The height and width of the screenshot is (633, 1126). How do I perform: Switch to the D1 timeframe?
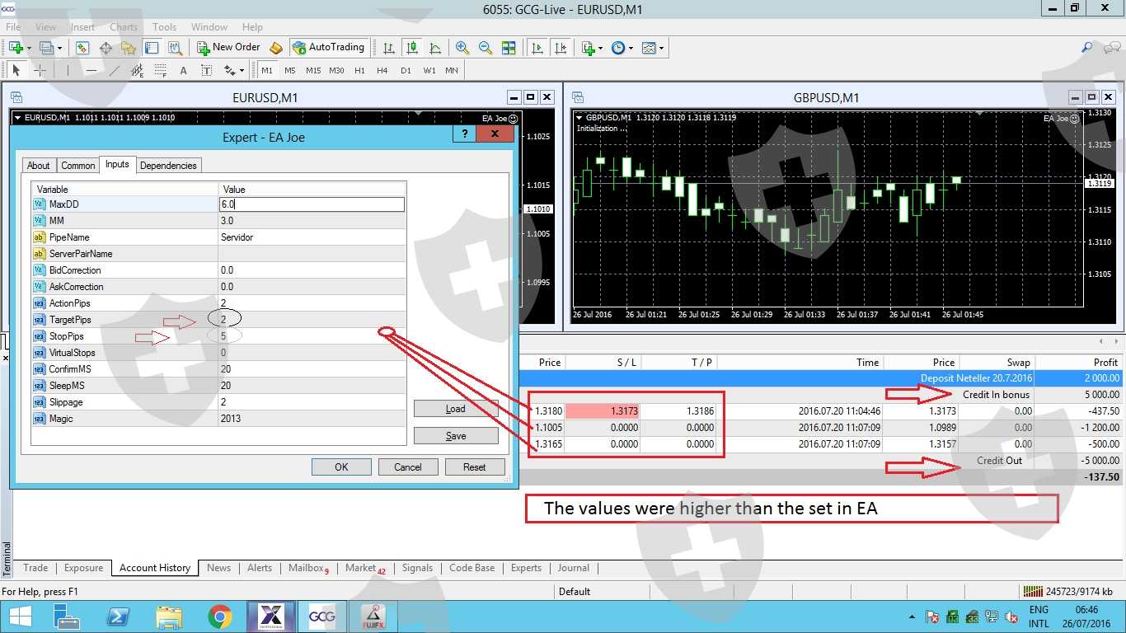[x=406, y=71]
